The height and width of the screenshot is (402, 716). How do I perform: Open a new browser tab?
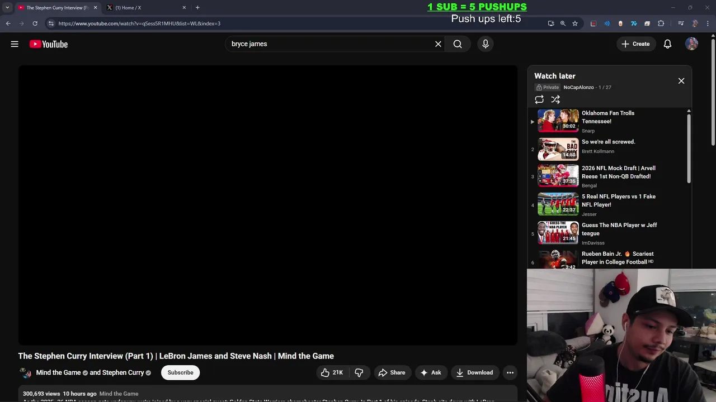[x=197, y=8]
